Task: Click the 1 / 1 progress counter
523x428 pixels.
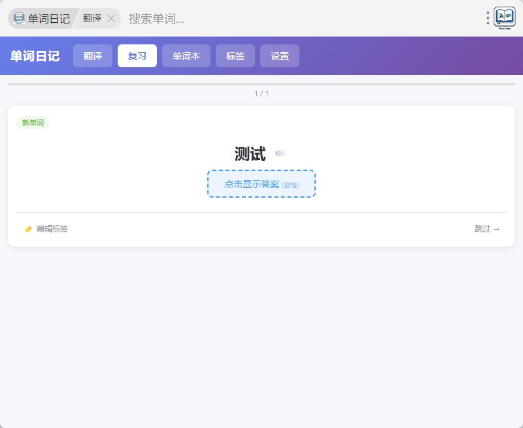Action: (x=261, y=93)
